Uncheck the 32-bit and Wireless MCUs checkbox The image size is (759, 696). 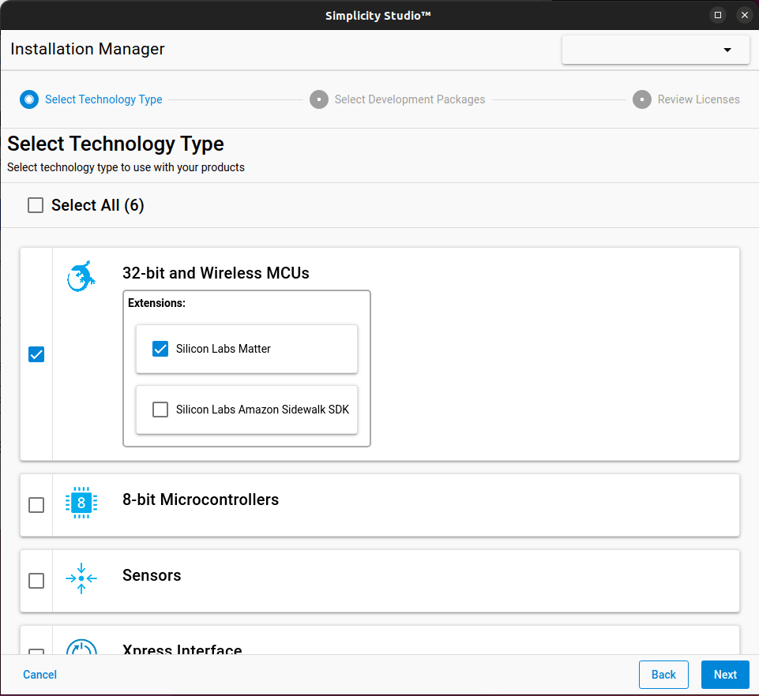(36, 354)
